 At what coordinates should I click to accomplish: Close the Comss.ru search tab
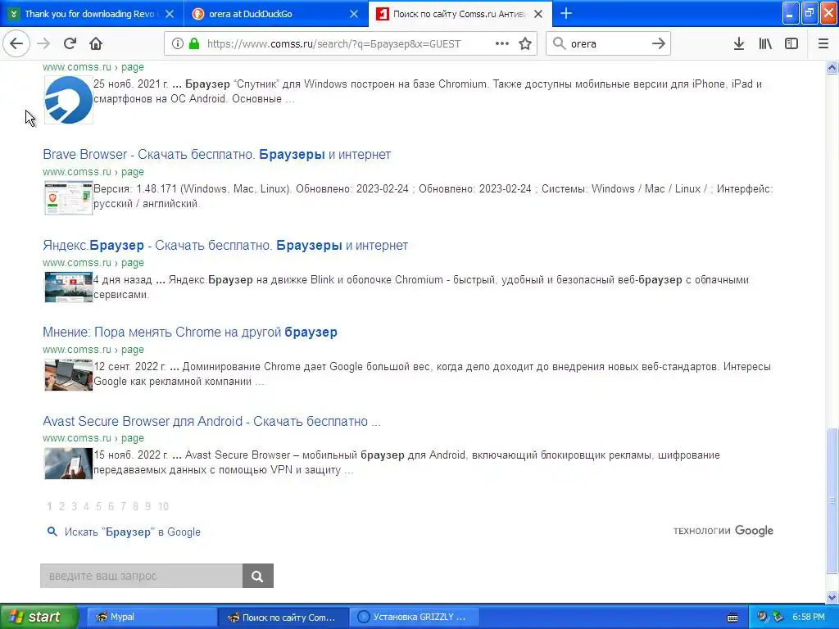tap(538, 14)
